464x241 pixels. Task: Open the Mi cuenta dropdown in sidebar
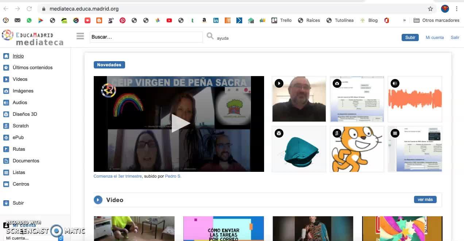tap(33, 238)
